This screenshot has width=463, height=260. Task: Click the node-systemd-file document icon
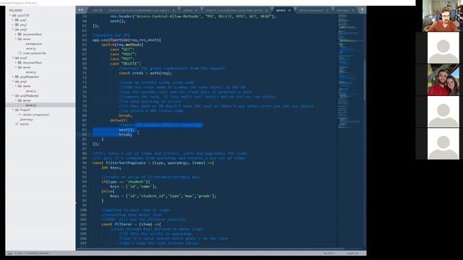click(20, 53)
